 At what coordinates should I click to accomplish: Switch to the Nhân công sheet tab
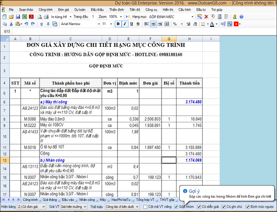[x=87, y=200]
